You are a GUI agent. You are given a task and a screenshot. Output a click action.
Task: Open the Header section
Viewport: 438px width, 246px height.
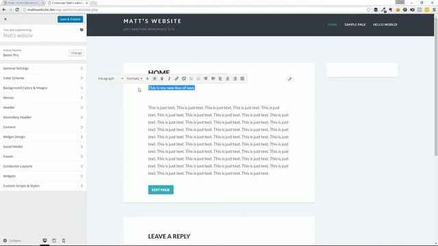coord(43,107)
